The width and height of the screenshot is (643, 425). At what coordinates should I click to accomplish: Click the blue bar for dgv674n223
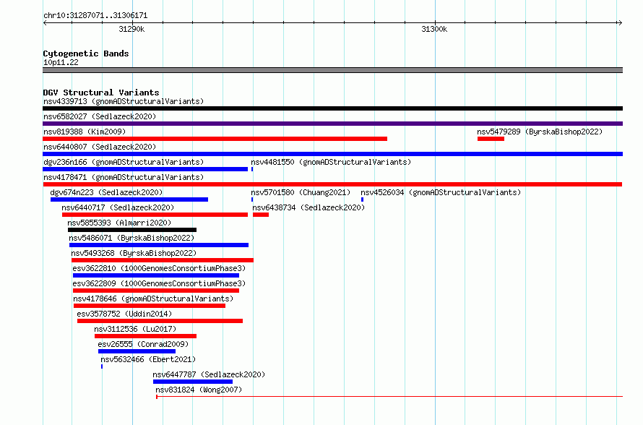tap(129, 199)
